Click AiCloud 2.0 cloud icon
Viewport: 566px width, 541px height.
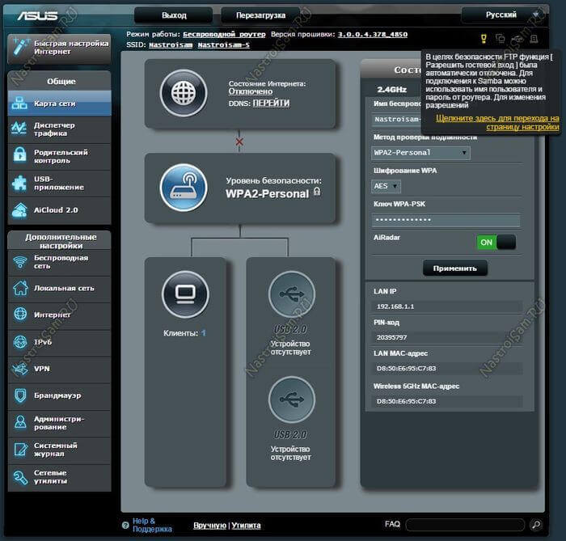tap(19, 210)
